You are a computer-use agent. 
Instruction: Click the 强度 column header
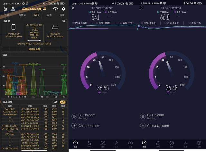(45, 106)
